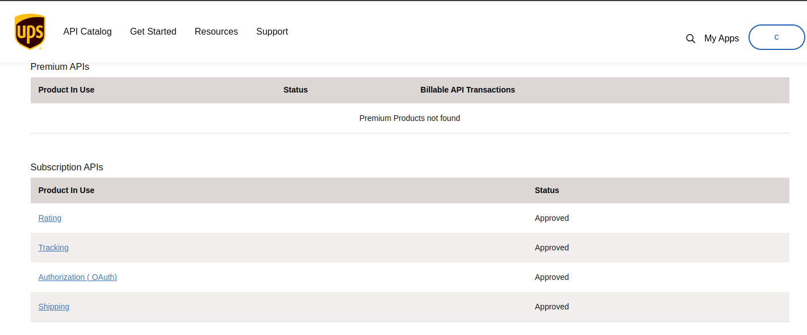Open the Tracking API details

(53, 248)
